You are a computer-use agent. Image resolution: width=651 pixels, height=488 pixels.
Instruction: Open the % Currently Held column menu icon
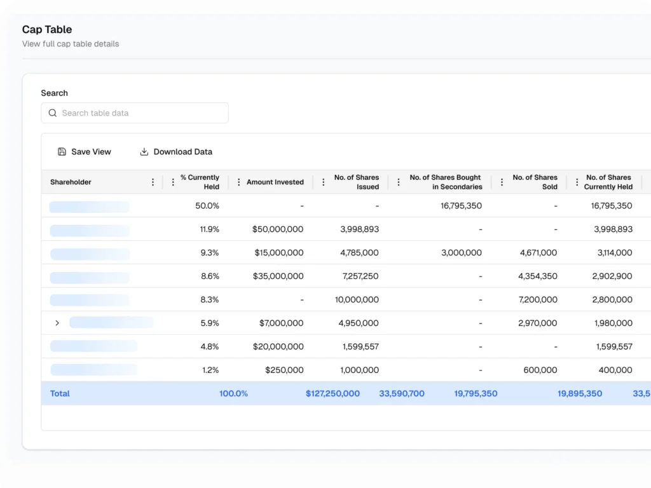click(x=172, y=182)
